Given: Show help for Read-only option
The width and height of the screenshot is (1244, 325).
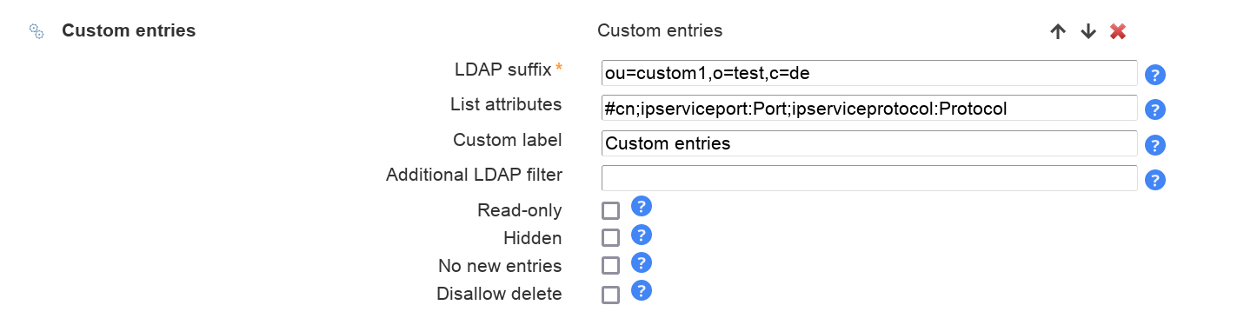Looking at the screenshot, I should [642, 207].
